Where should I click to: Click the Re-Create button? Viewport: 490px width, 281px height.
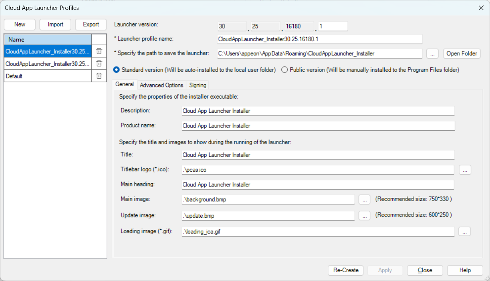click(346, 270)
